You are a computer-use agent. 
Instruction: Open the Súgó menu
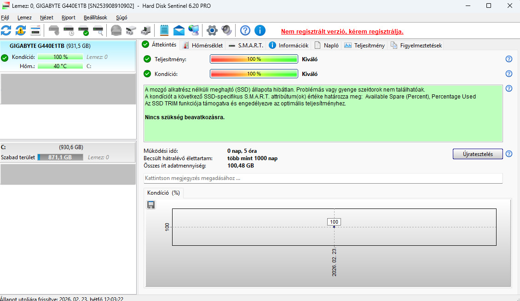coord(121,17)
